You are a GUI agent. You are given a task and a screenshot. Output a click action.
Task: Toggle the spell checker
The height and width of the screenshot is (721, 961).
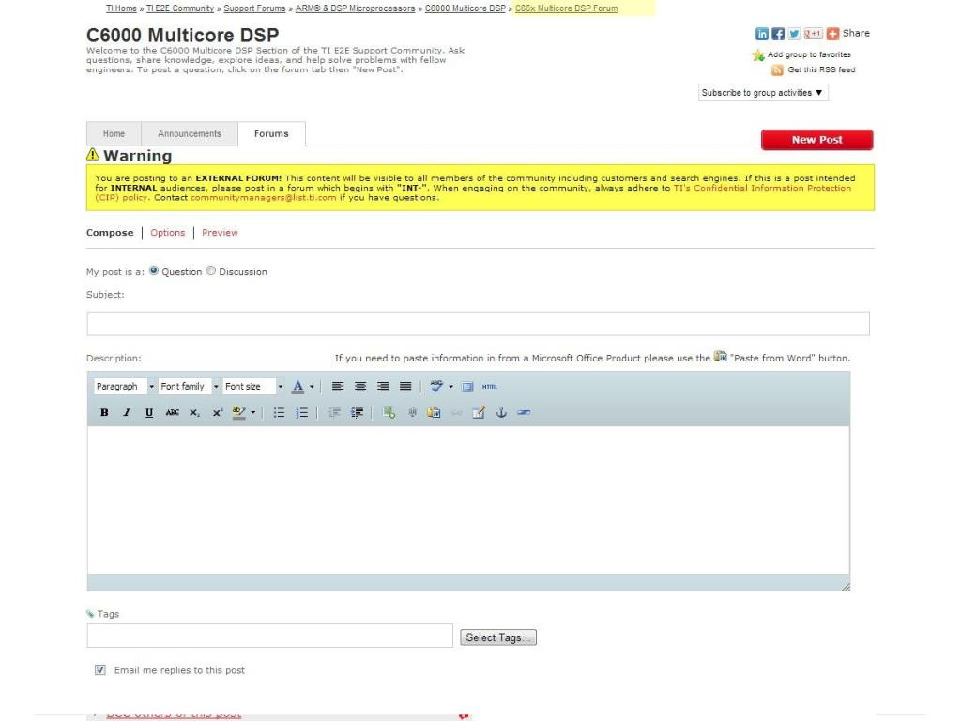(x=435, y=387)
